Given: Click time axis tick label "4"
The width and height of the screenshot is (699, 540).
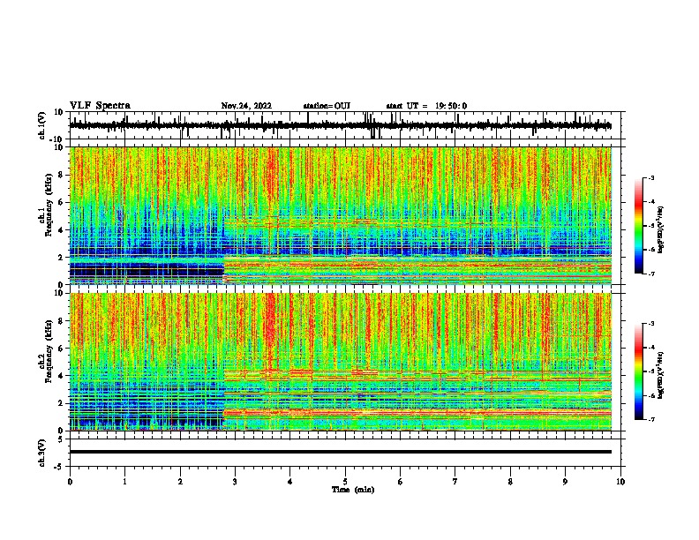Looking at the screenshot, I should (x=289, y=482).
